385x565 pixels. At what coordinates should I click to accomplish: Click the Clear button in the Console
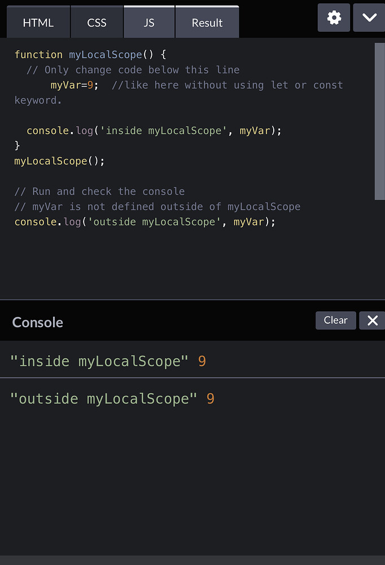(335, 320)
